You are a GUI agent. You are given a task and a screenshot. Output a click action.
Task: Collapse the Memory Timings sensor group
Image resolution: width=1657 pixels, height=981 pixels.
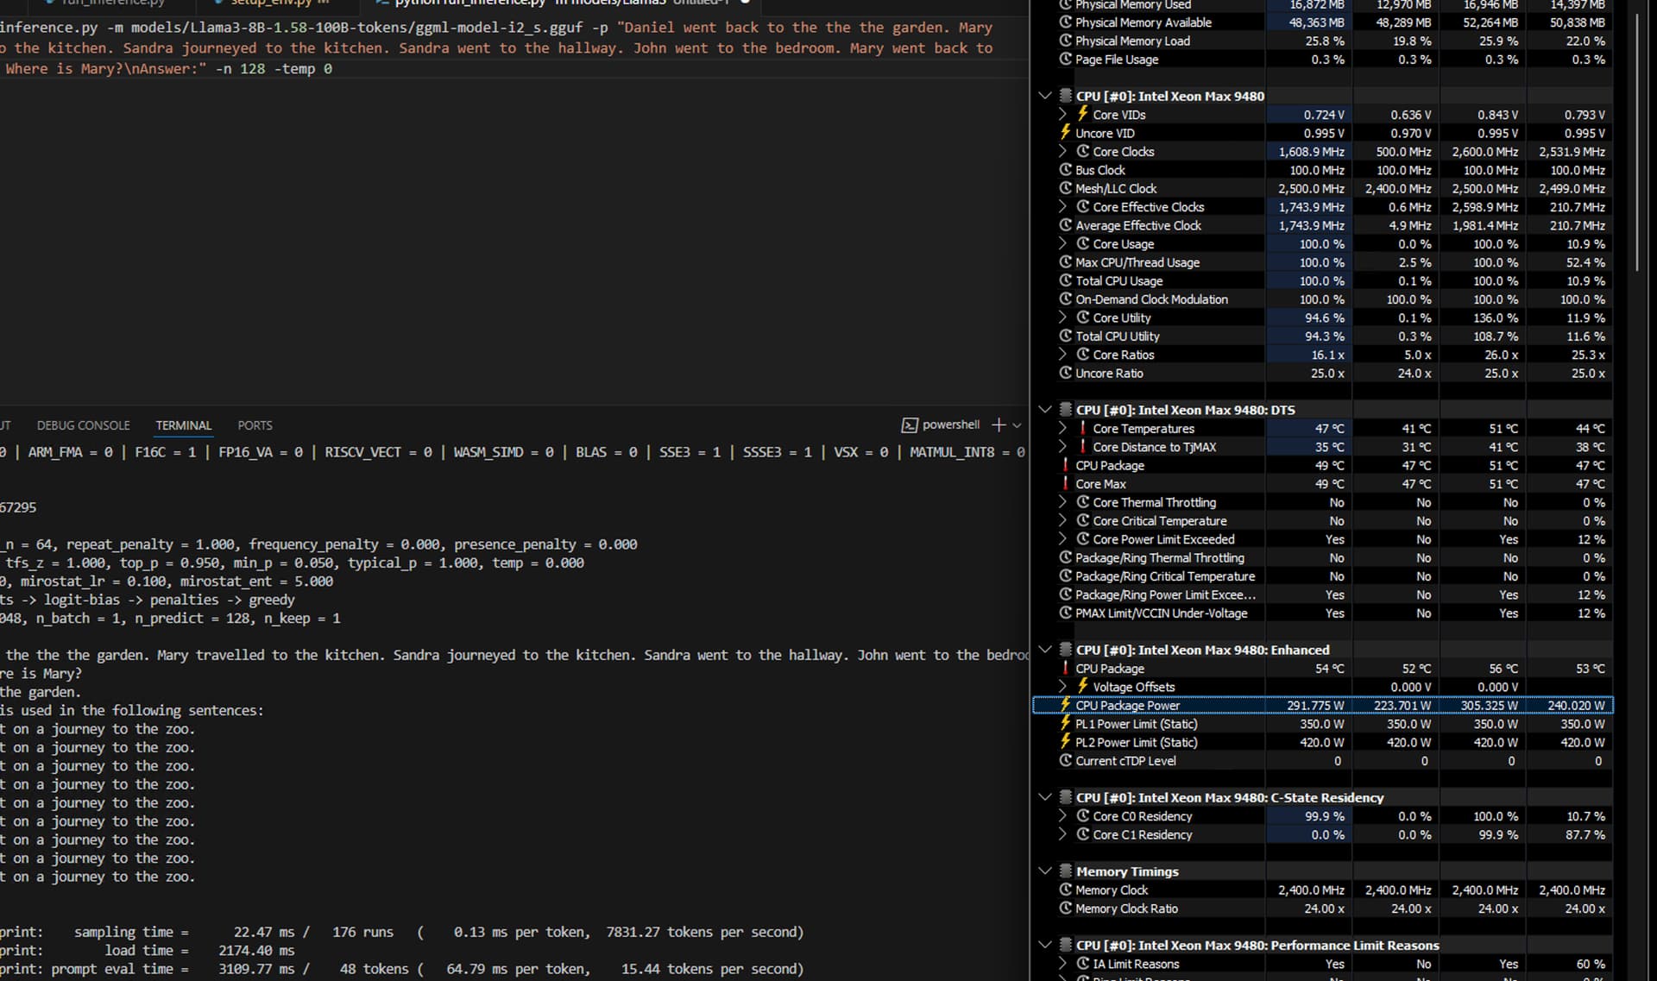coord(1045,871)
